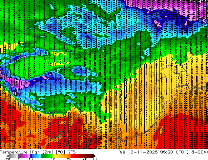Screen dimensions: 208x160
Task: Click the '38' legend value
Action: pos(85,159)
